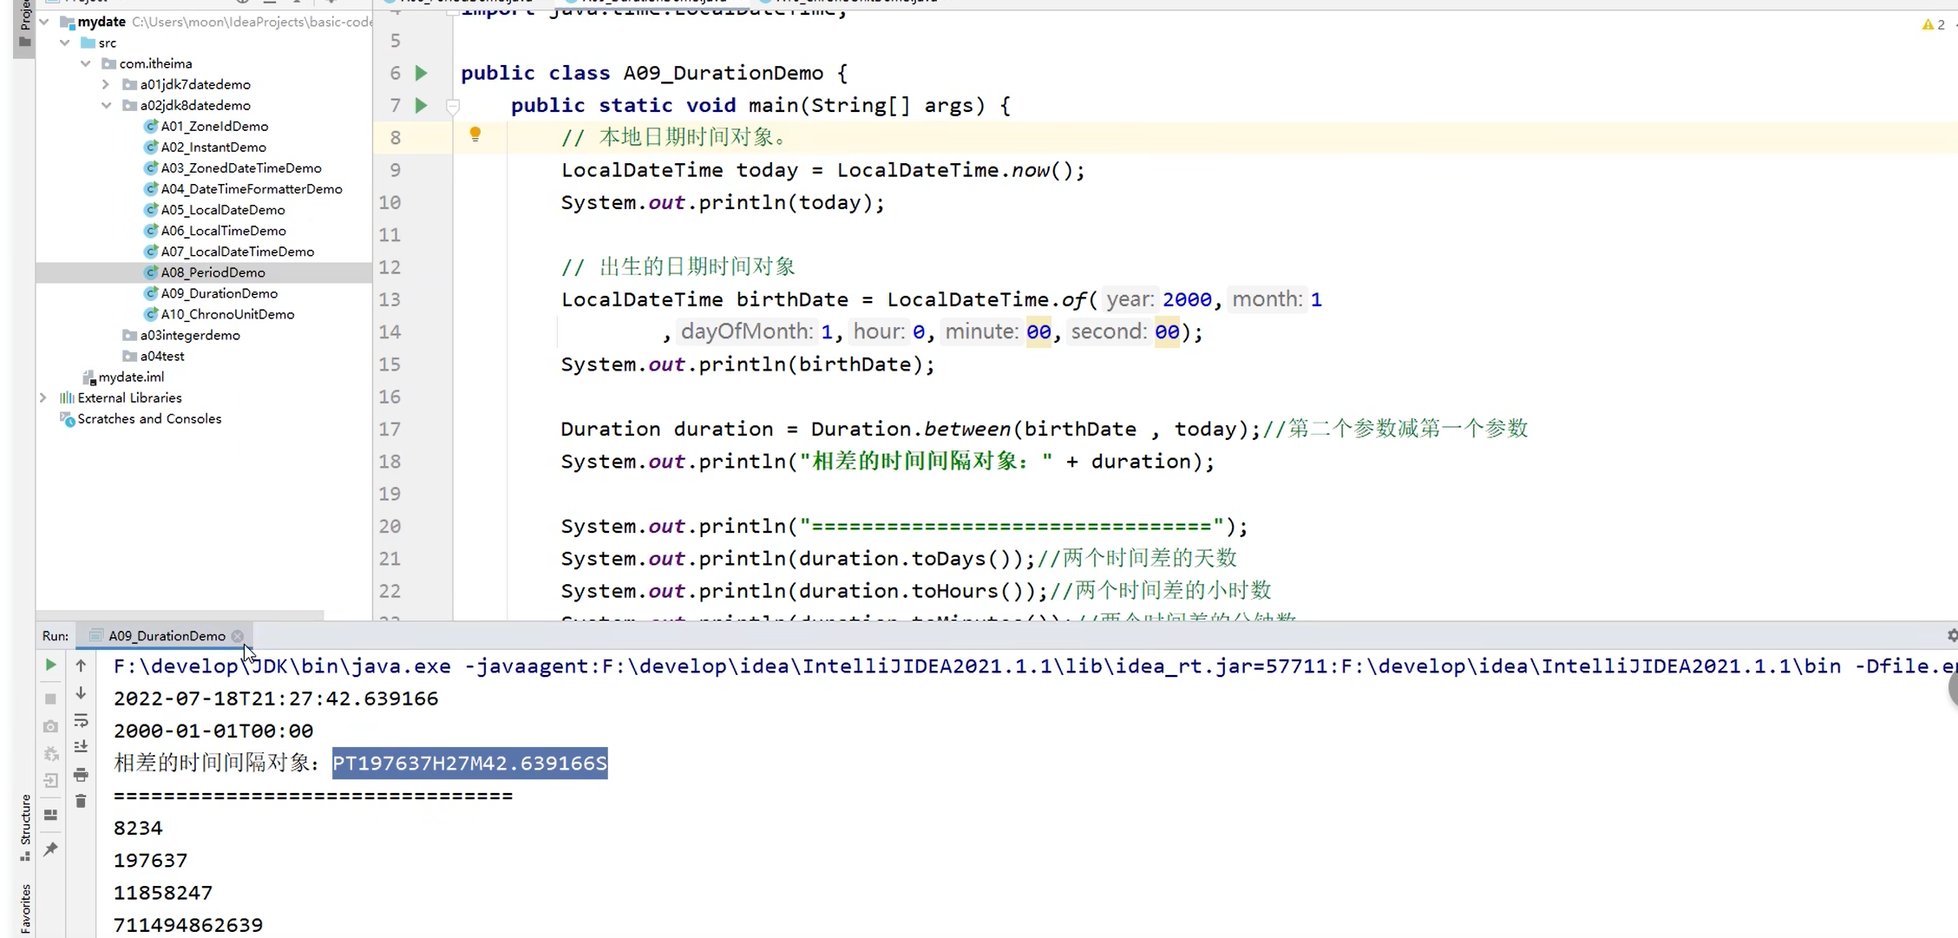Rerun the A09_DurationDemo program

tap(50, 666)
